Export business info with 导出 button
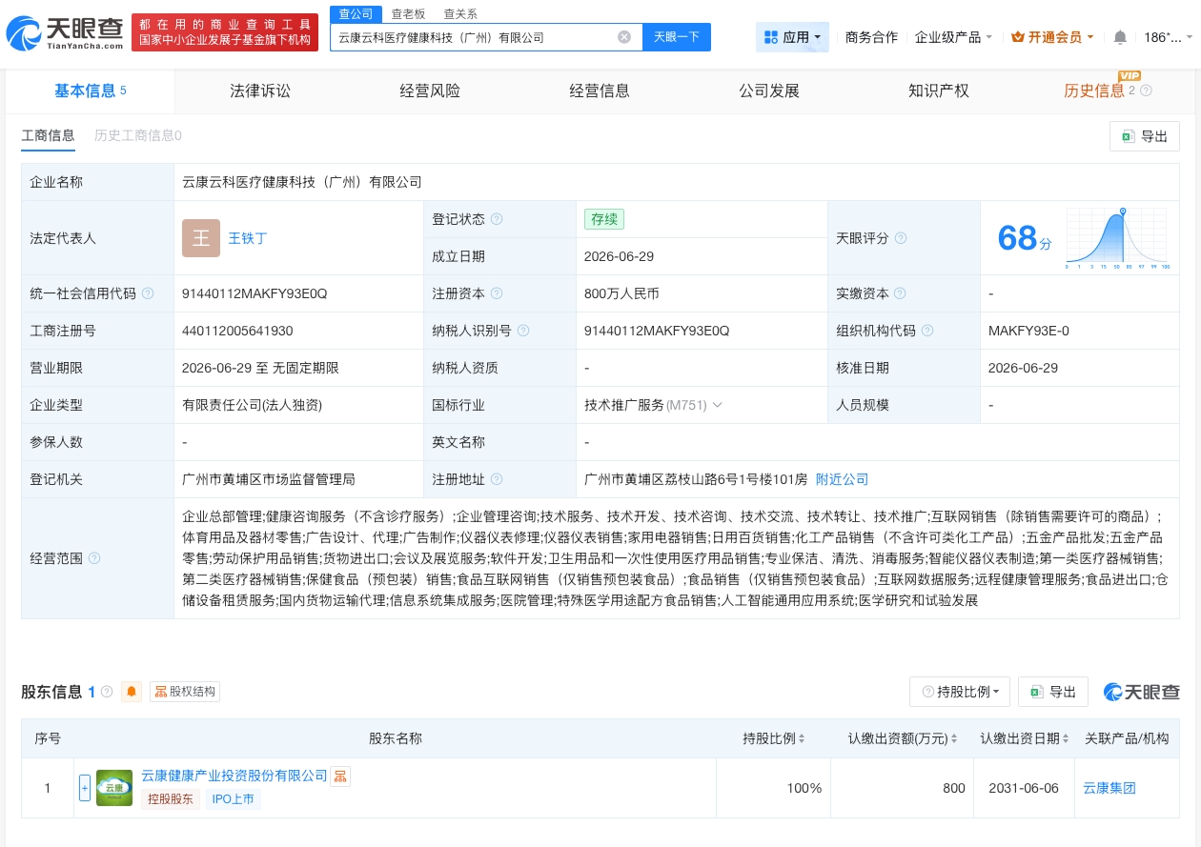The height and width of the screenshot is (847, 1201). click(1145, 136)
